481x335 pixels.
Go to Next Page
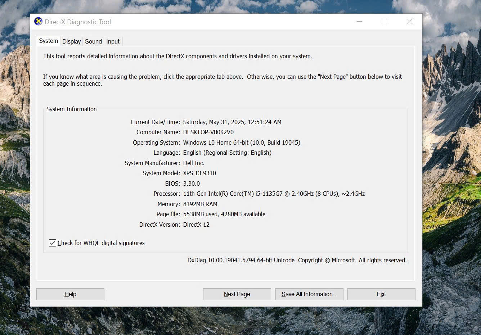237,294
